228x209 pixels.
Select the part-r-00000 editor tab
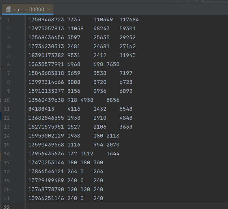27,9
